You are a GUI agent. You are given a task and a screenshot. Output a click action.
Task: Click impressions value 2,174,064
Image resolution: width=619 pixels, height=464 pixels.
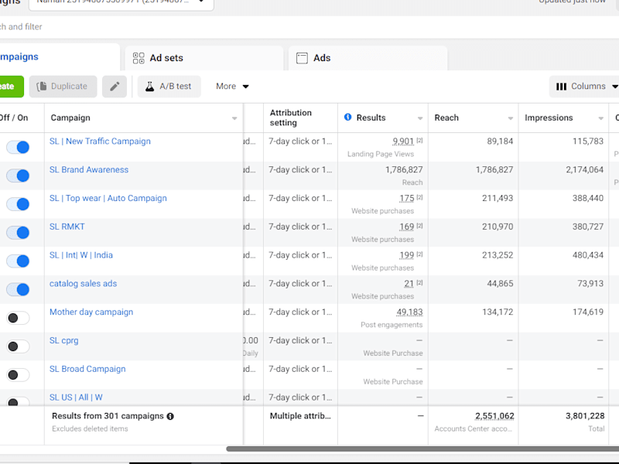[x=585, y=169]
